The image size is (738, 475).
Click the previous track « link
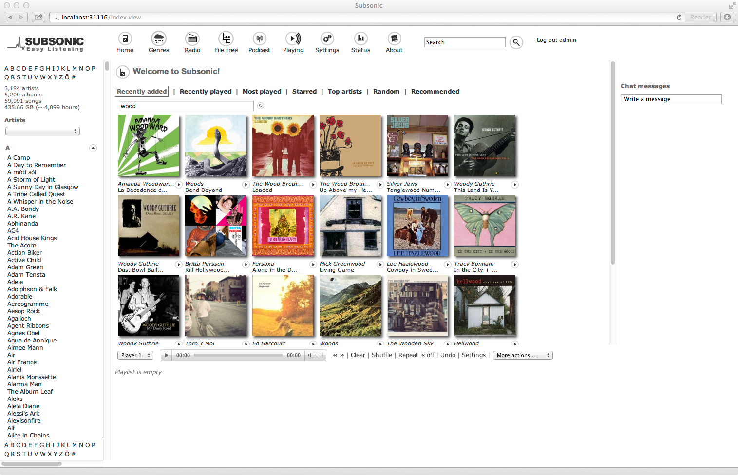pyautogui.click(x=335, y=355)
